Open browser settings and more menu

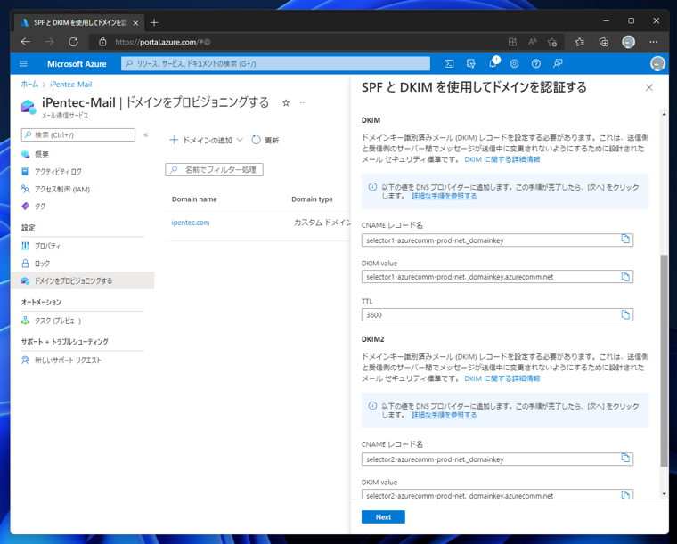click(653, 42)
